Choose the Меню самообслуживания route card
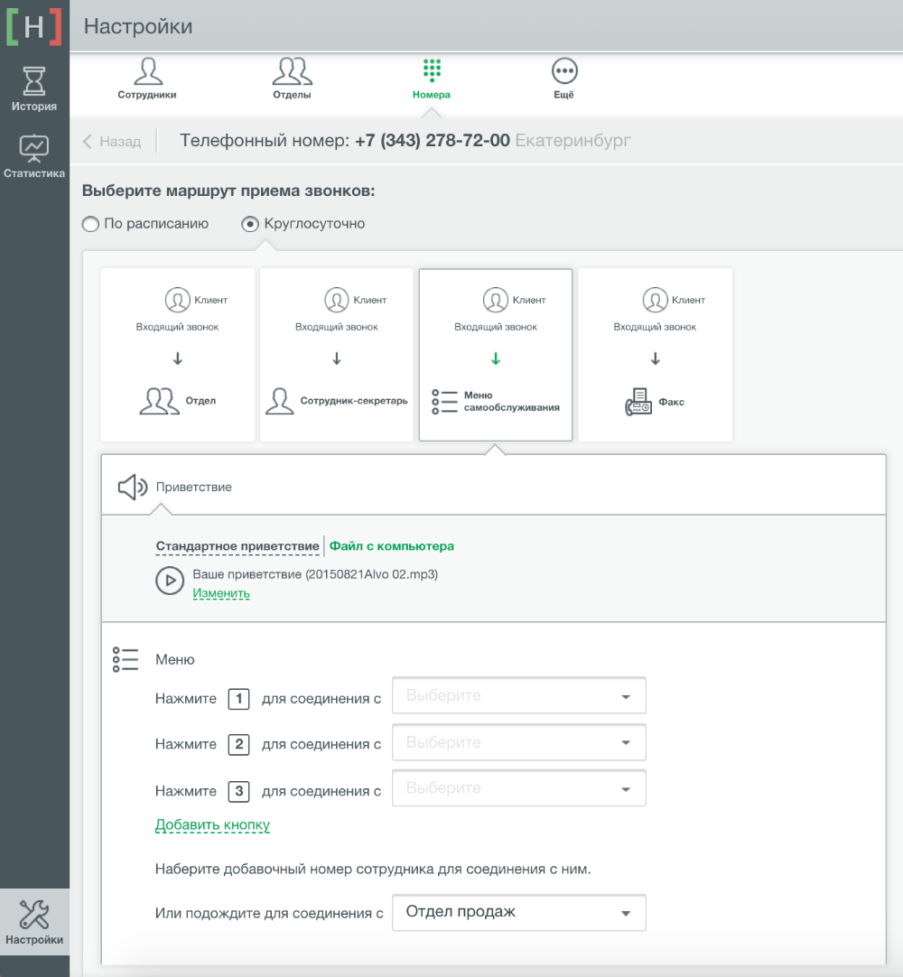 click(496, 355)
